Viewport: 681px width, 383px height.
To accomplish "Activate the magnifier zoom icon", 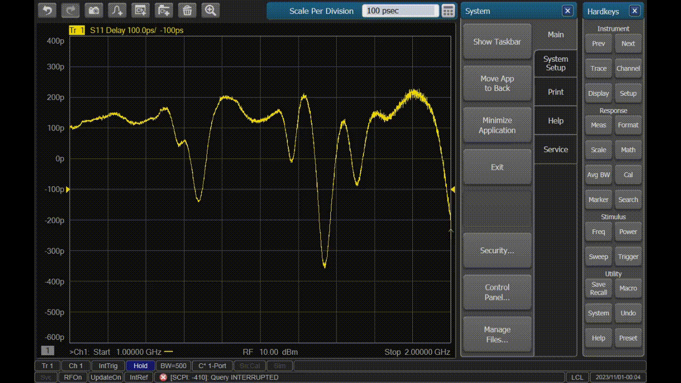I will click(x=210, y=10).
